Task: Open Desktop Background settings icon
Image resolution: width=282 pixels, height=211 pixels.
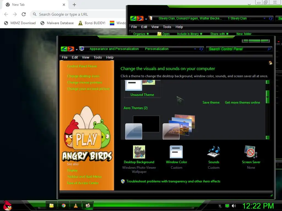Action: 139,152
